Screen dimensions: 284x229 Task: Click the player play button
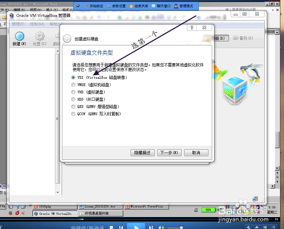point(136,227)
